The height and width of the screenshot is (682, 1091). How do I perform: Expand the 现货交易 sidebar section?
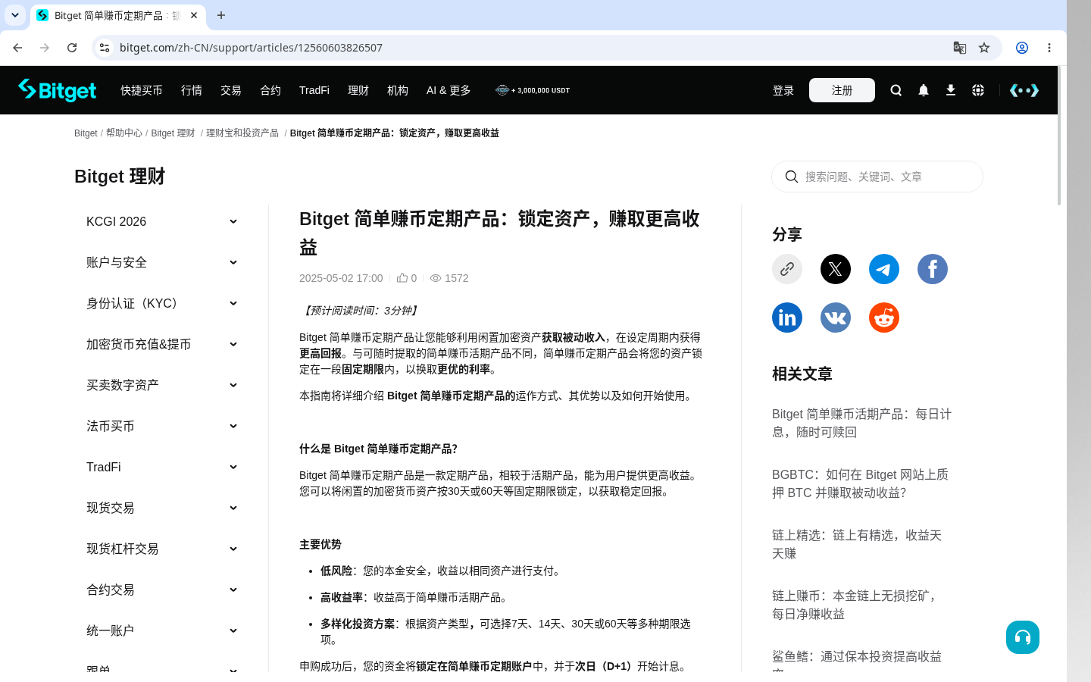pos(162,508)
